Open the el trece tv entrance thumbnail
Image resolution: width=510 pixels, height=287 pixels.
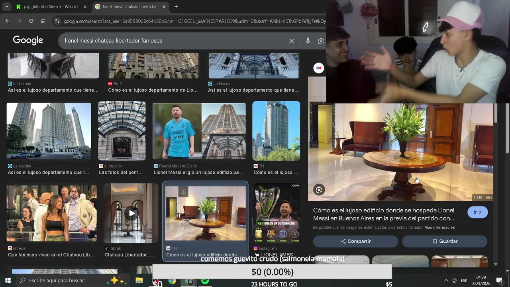(x=122, y=131)
